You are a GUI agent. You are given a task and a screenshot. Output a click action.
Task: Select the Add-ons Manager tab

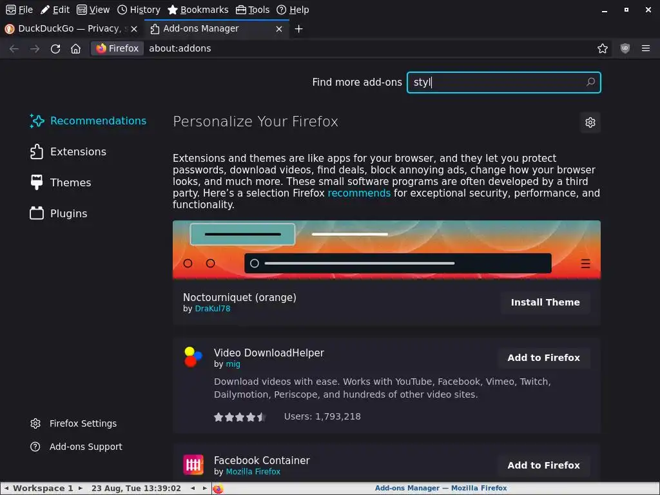217,28
